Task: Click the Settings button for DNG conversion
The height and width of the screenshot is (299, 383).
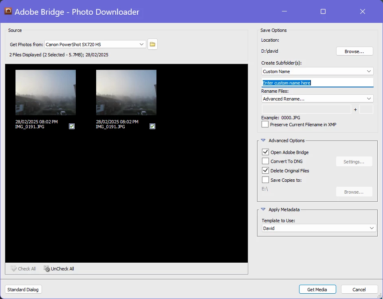Action: click(x=354, y=162)
